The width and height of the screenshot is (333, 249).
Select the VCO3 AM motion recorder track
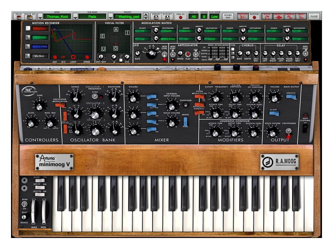click(40, 38)
